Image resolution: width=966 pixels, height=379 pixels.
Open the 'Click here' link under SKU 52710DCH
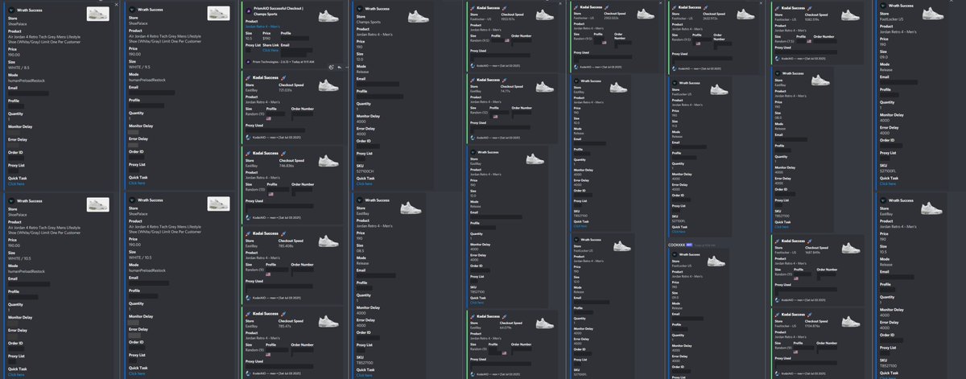click(x=363, y=183)
